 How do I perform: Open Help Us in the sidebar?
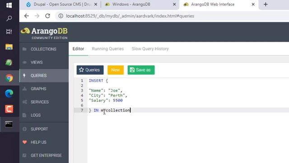tap(44, 142)
